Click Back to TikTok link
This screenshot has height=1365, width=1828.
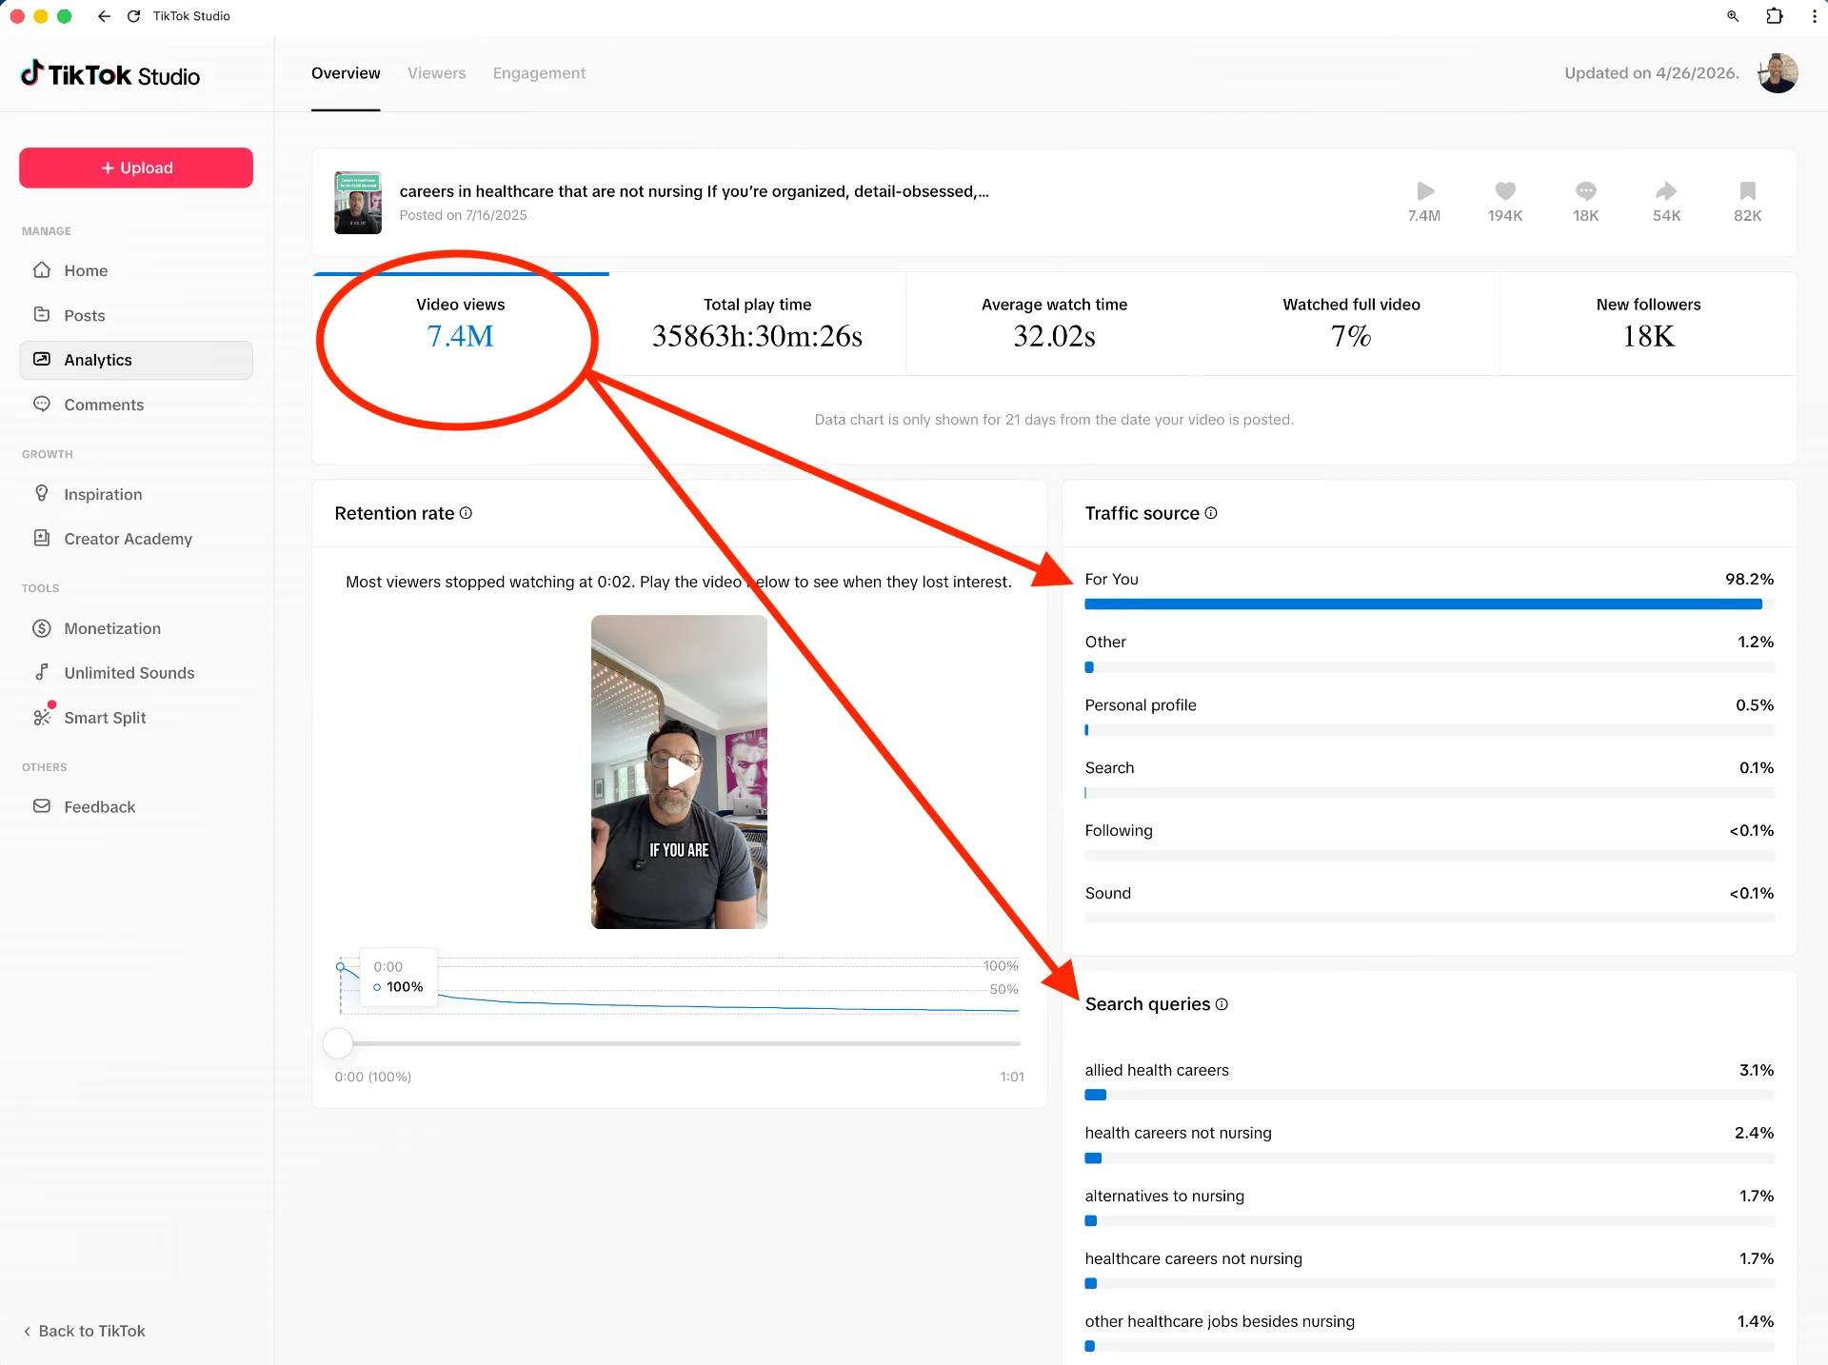coord(84,1331)
